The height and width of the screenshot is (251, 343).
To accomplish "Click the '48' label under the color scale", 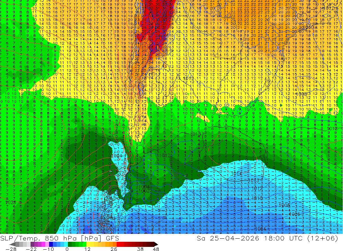I will point(156,249).
